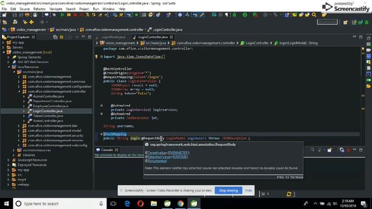372x209 pixels.
Task: Open the Window menu
Action: (x=109, y=9)
